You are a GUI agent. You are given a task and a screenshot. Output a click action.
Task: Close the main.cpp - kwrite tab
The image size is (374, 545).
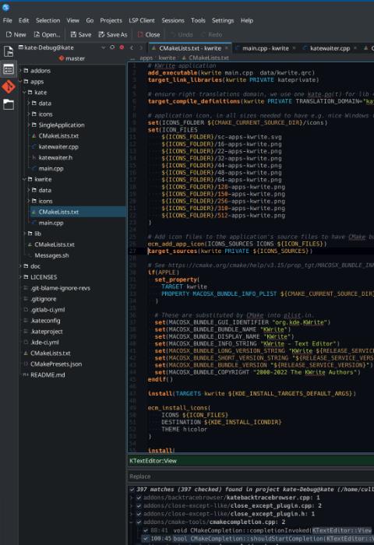click(x=295, y=48)
